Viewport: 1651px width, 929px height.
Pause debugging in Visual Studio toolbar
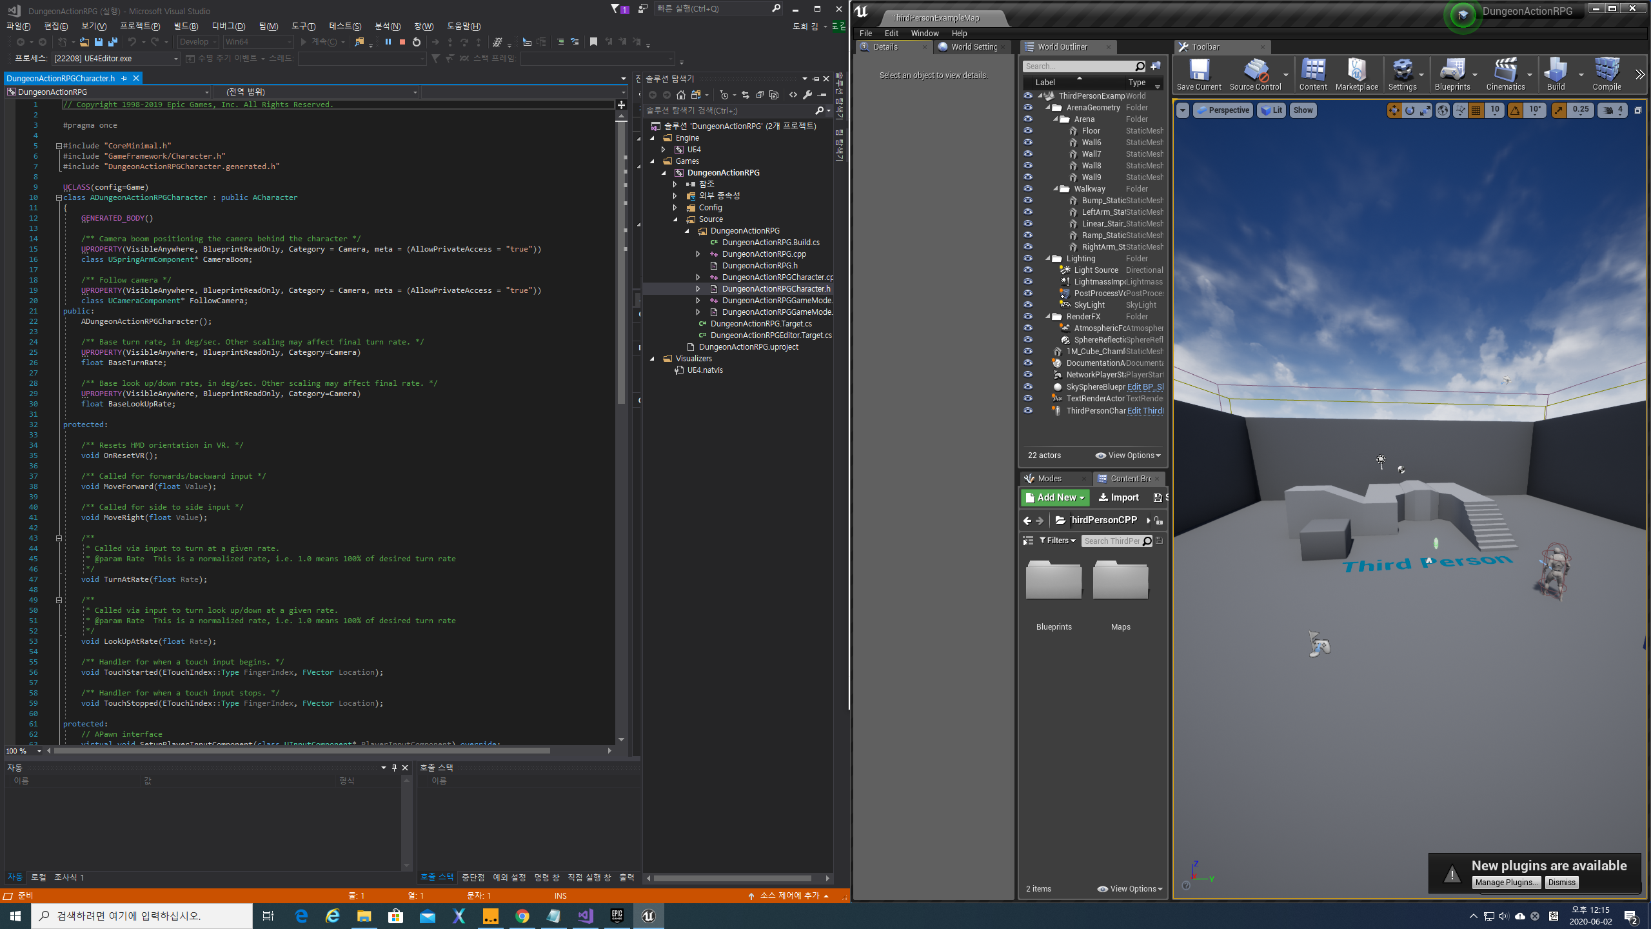coord(388,42)
